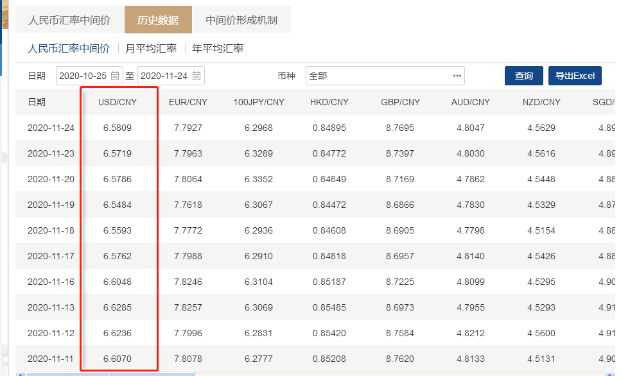This screenshot has height=376, width=621.
Task: Focus the end date field 2020-11-24
Action: 164,76
